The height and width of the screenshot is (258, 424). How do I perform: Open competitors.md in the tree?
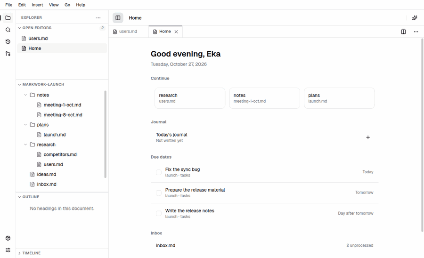tap(60, 154)
